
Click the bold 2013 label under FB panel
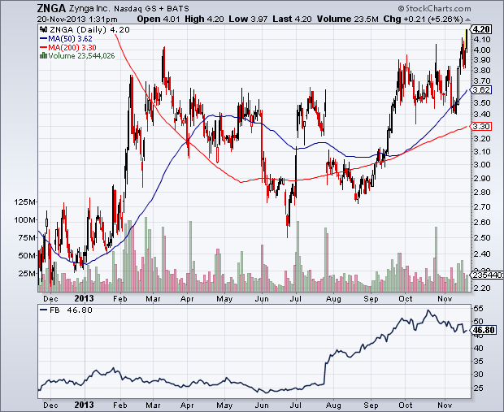click(84, 405)
